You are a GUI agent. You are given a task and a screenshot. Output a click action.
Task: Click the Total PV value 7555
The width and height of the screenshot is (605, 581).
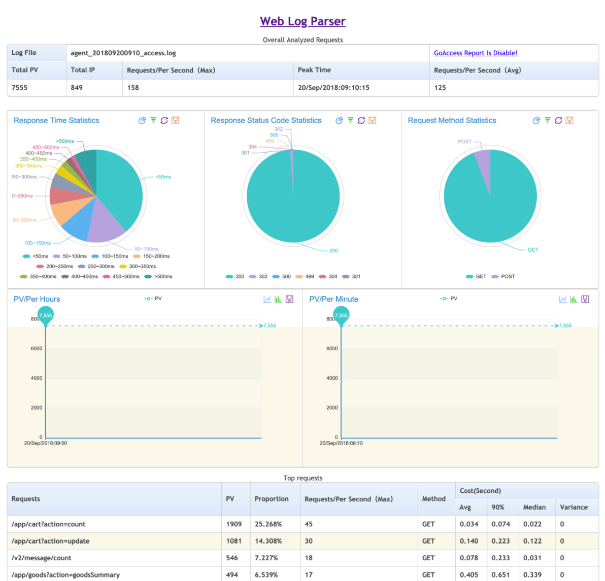click(x=19, y=88)
